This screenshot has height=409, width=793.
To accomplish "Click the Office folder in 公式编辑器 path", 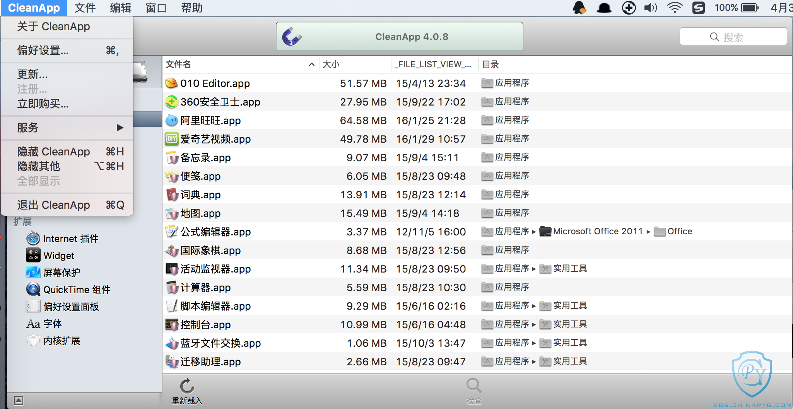I will coord(673,232).
